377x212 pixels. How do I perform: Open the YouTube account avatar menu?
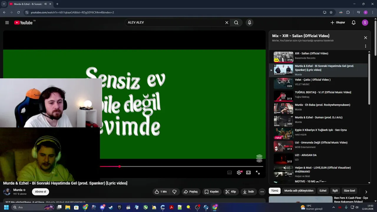point(365,23)
